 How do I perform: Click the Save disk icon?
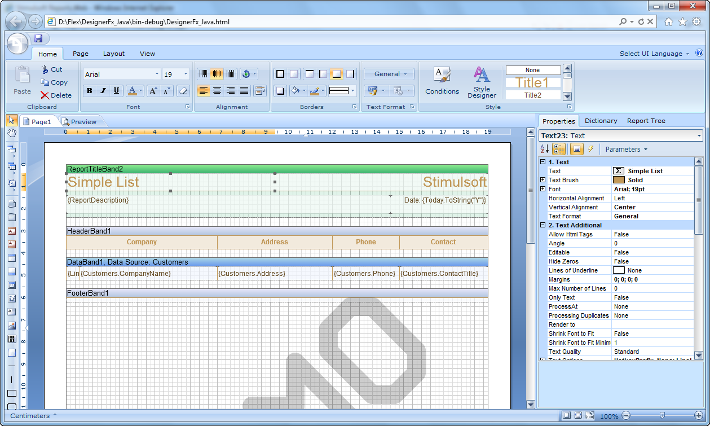coord(38,38)
